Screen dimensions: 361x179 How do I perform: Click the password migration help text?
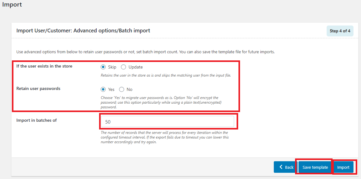coord(161,102)
